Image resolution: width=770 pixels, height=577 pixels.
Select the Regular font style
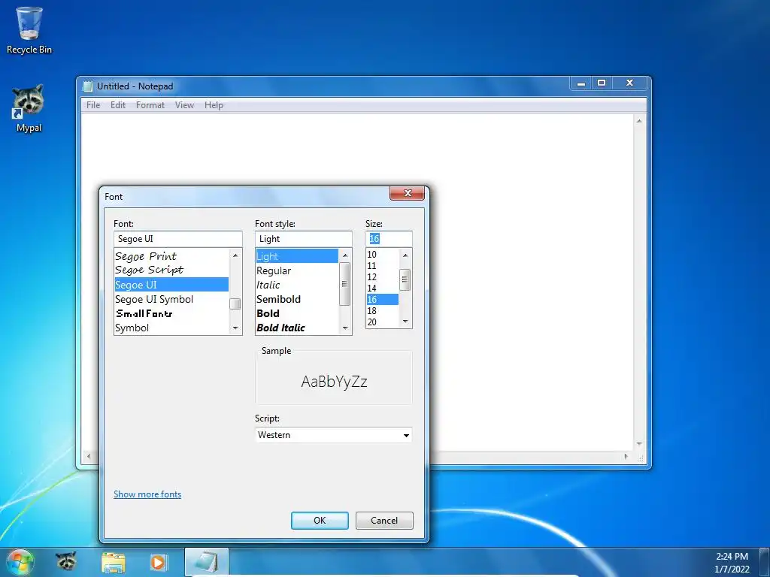click(297, 270)
